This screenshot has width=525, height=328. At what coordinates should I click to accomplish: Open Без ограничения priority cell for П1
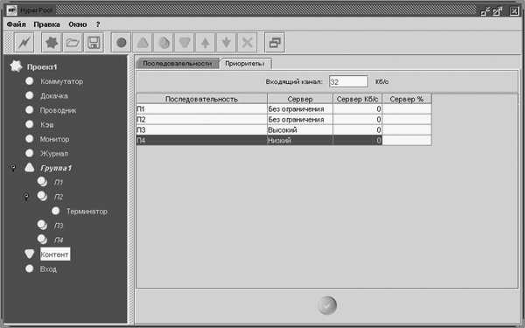tap(300, 109)
